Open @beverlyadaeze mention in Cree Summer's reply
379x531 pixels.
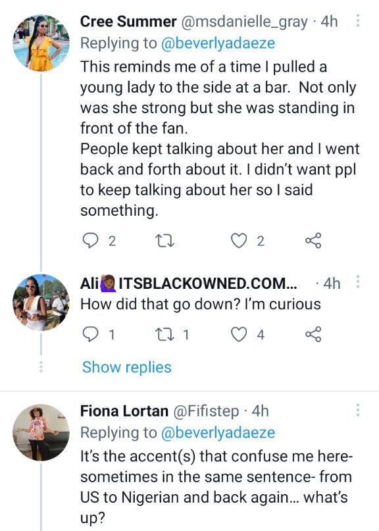[218, 43]
